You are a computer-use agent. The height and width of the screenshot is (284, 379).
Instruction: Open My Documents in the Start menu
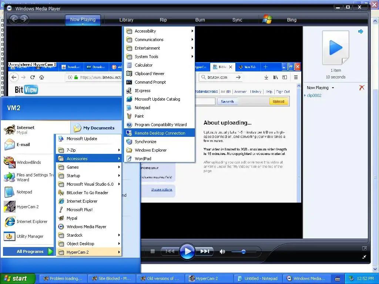tap(96, 128)
